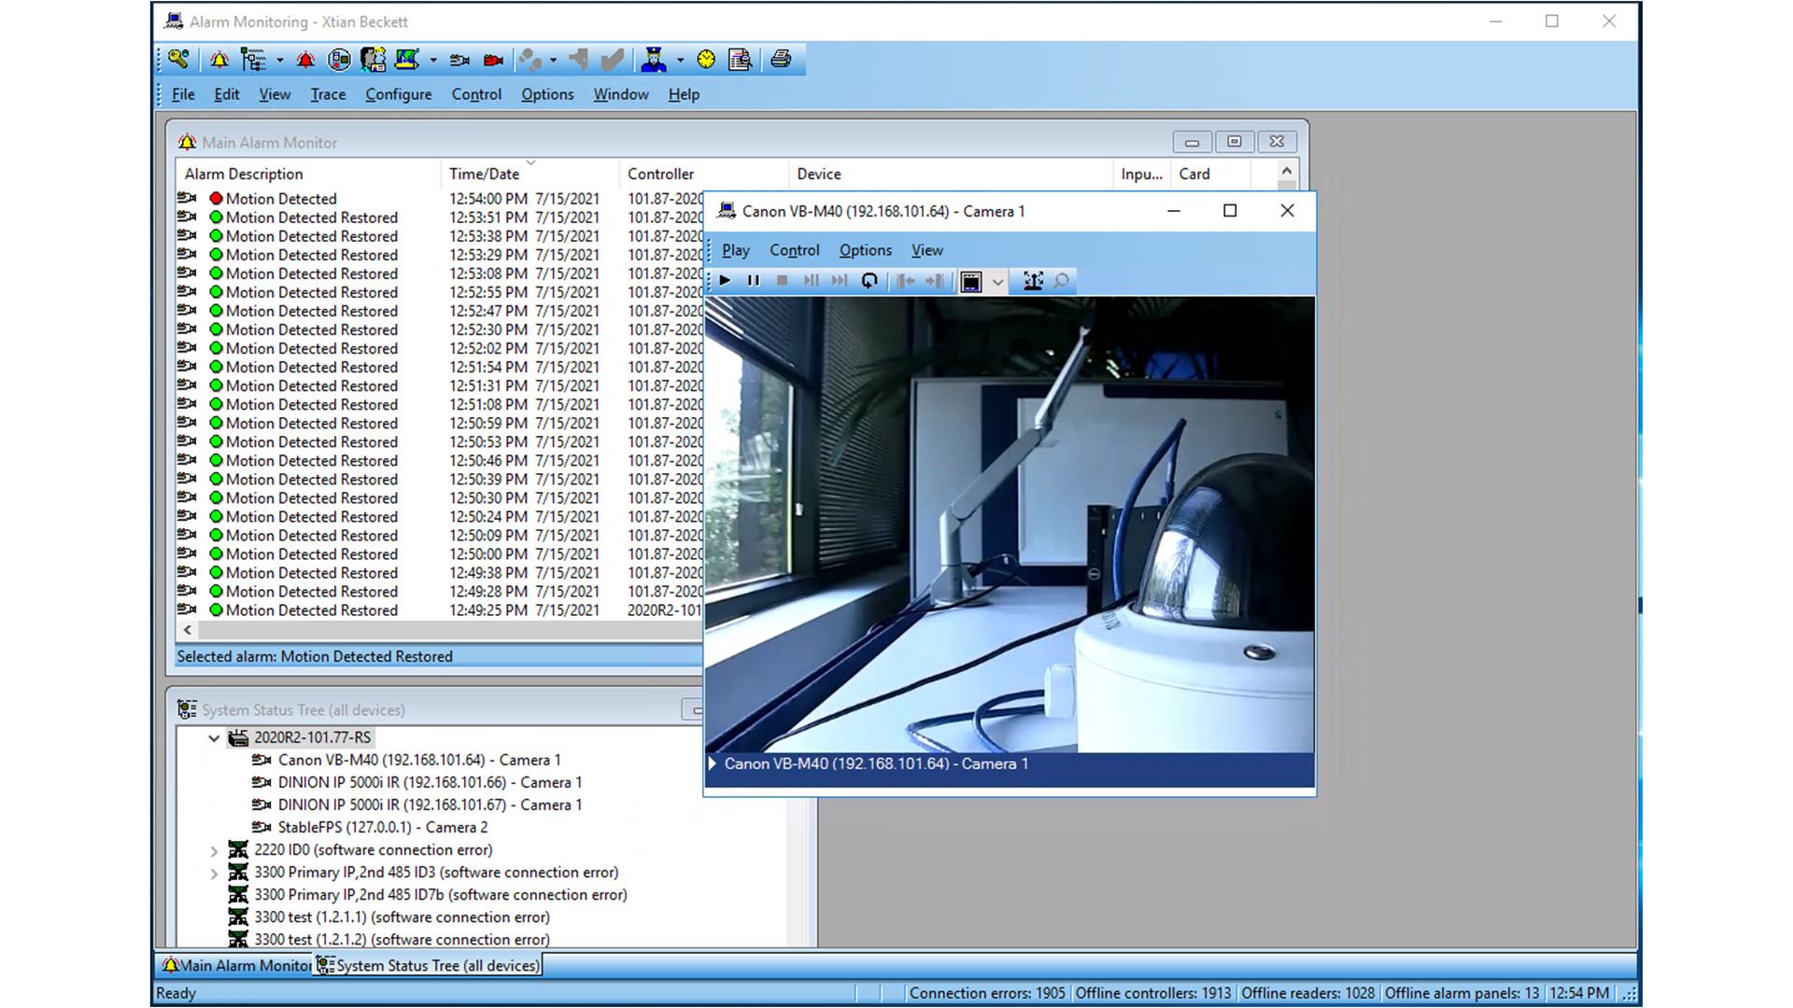Open the Configure menu
This screenshot has height=1008, width=1793.
tap(398, 94)
